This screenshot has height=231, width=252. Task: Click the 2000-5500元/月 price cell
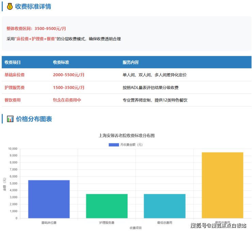[x=69, y=75]
